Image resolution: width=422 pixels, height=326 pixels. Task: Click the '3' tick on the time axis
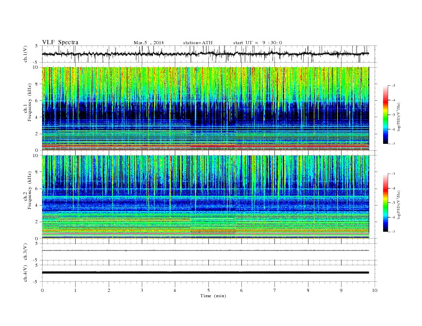coord(142,290)
